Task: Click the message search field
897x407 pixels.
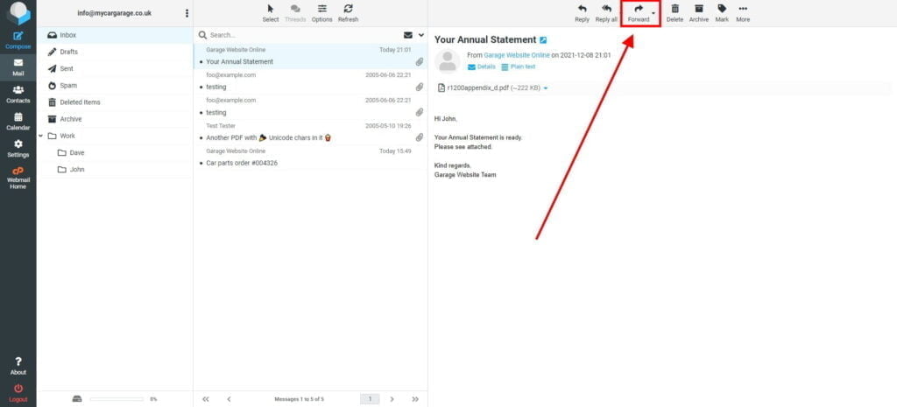Action: pyautogui.click(x=303, y=35)
